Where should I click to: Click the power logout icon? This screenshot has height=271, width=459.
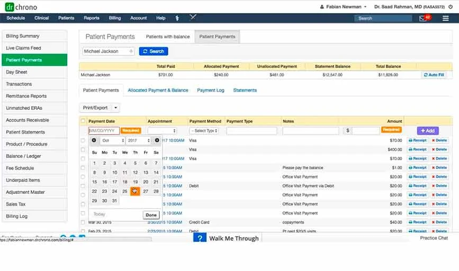coord(451,7)
